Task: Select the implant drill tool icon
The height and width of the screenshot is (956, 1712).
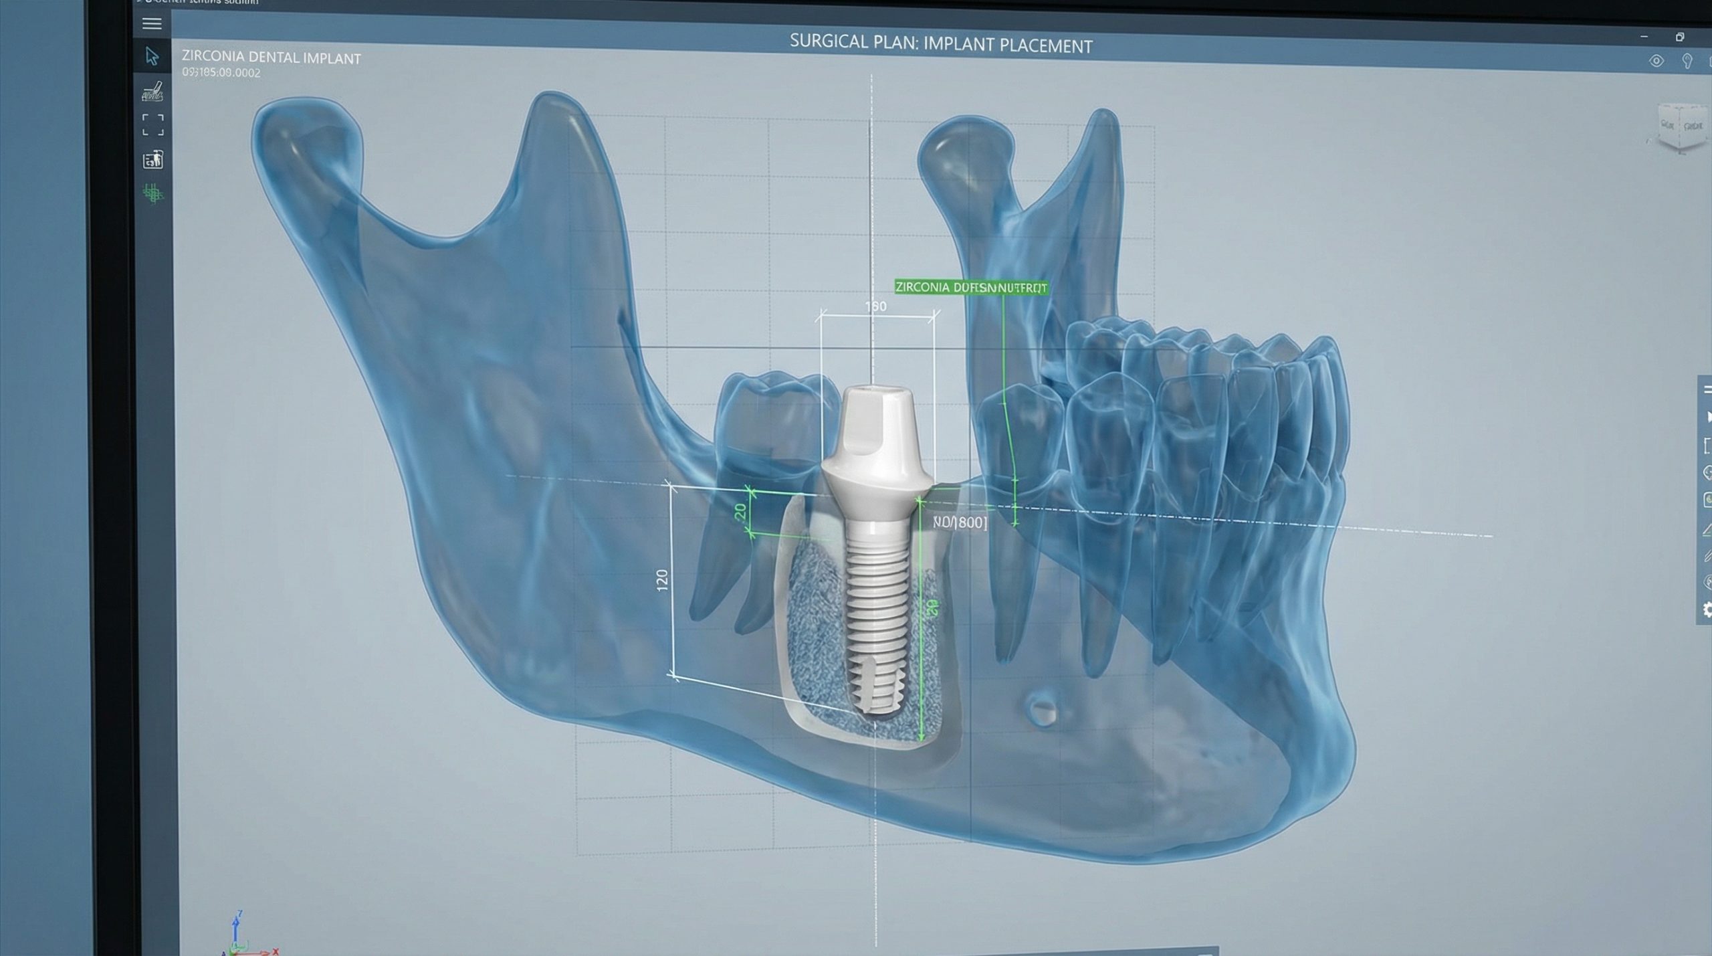Action: pos(153,92)
